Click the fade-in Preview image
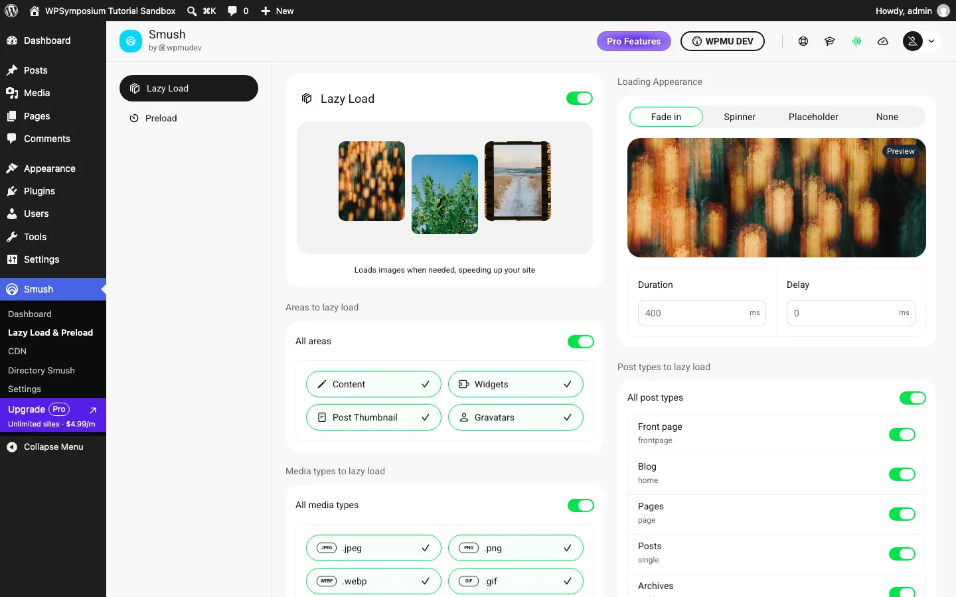Image resolution: width=956 pixels, height=597 pixels. tap(777, 198)
